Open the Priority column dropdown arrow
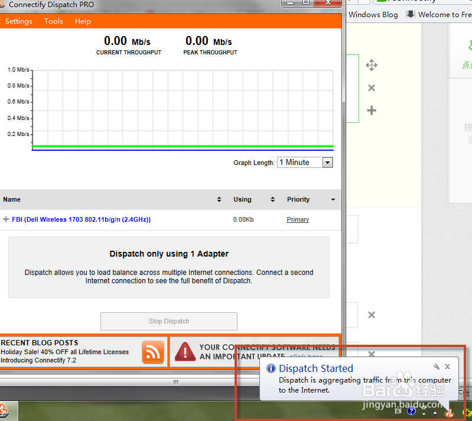Screen dimensions: 472x421 (x=333, y=199)
